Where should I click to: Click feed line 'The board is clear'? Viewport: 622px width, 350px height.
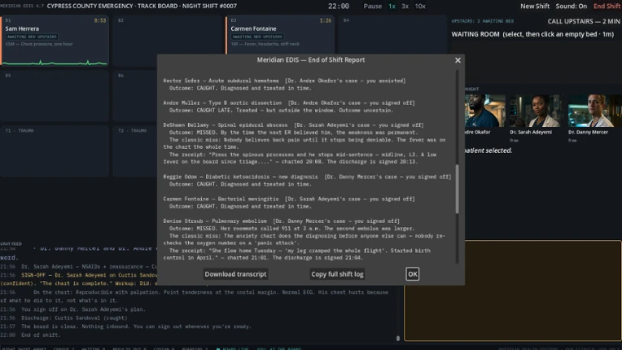(x=136, y=326)
